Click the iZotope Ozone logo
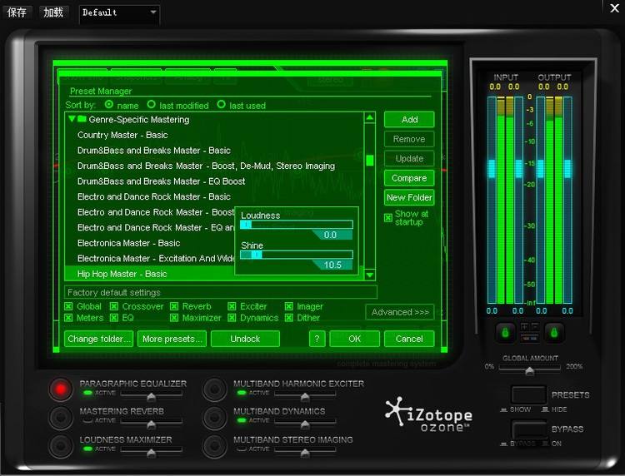Viewport: 625px width, 476px height. (428, 414)
